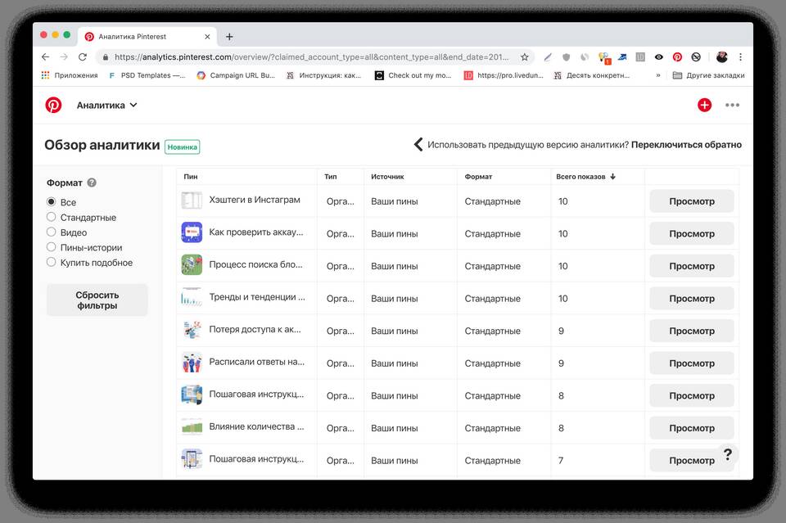Sort by the Всего показов column arrow

coord(612,177)
